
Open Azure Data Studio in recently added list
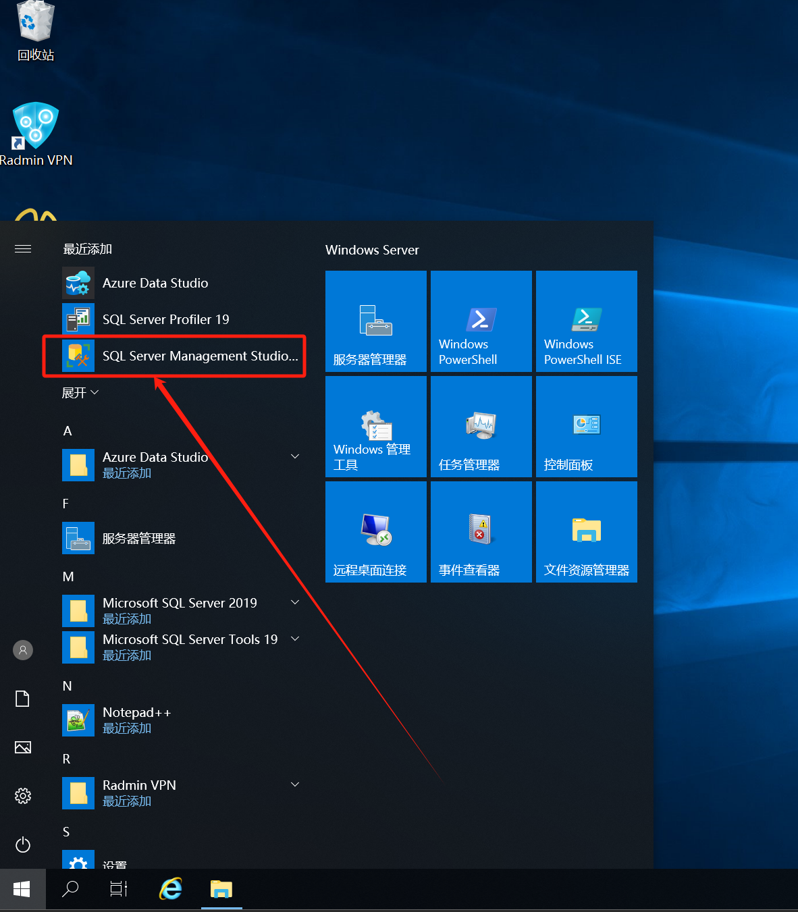tap(155, 283)
